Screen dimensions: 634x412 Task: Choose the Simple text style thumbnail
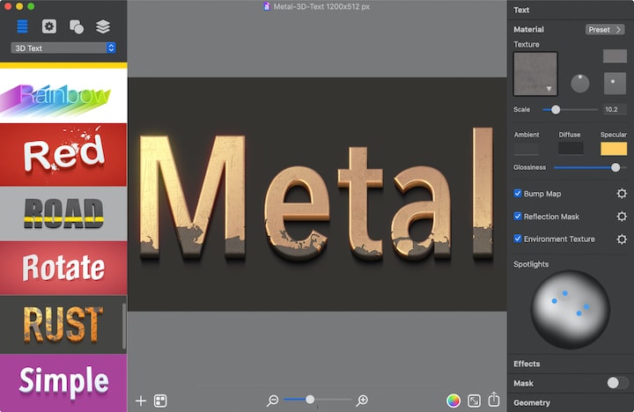point(63,383)
